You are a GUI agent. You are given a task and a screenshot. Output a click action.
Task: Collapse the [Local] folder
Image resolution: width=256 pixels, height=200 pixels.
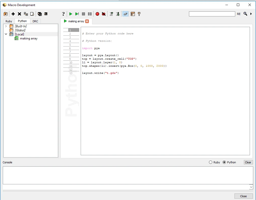click(x=6, y=34)
